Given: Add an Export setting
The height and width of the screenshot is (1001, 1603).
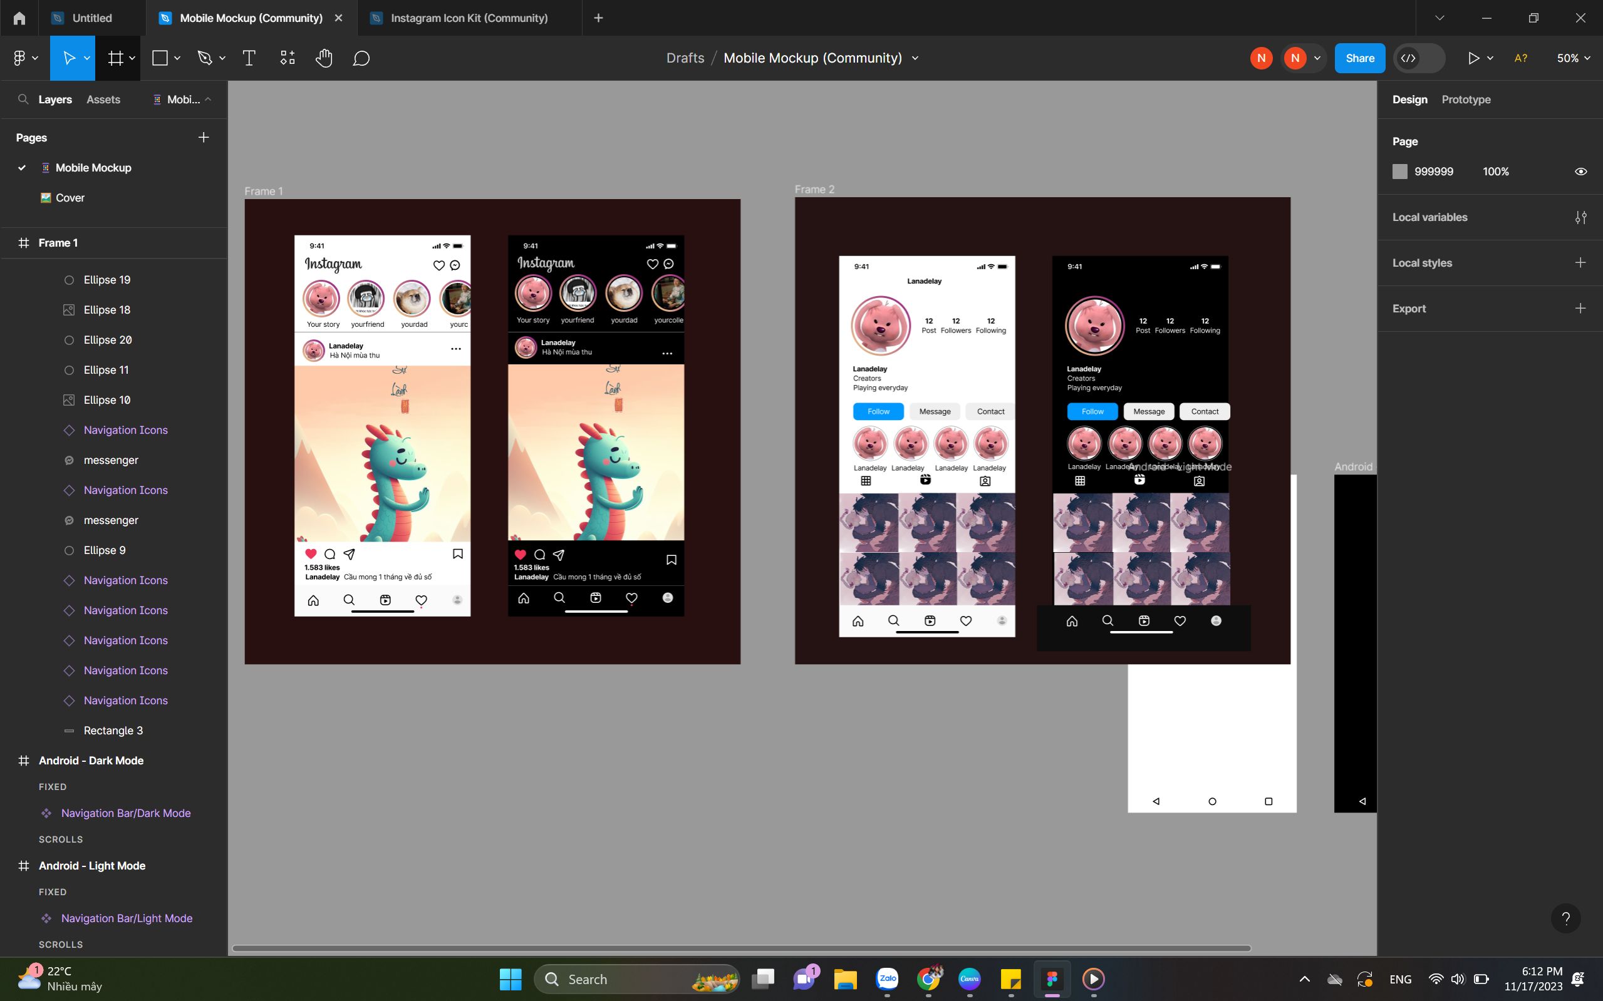Looking at the screenshot, I should coord(1580,309).
